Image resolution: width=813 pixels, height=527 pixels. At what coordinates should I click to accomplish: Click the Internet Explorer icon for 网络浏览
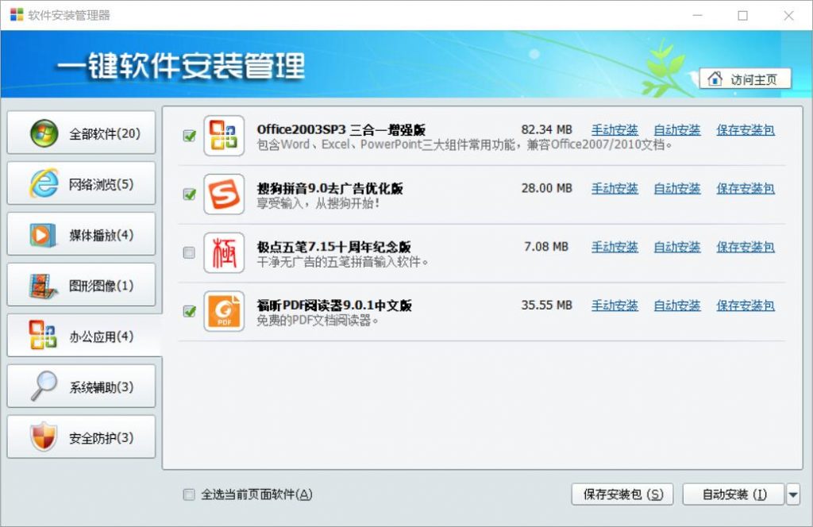tap(44, 183)
